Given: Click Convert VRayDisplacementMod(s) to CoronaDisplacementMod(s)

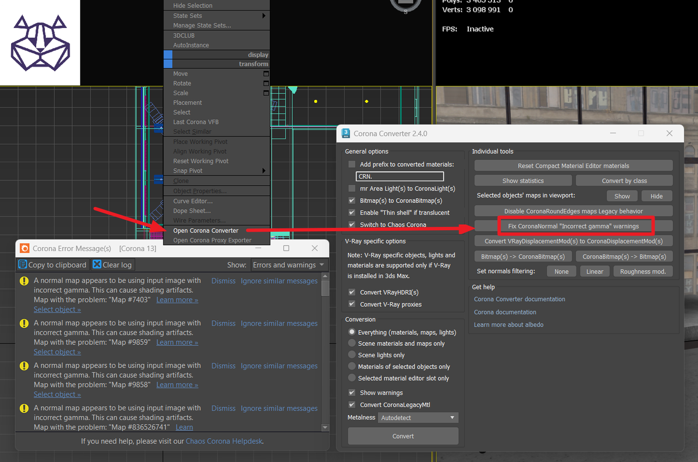Looking at the screenshot, I should click(x=574, y=241).
